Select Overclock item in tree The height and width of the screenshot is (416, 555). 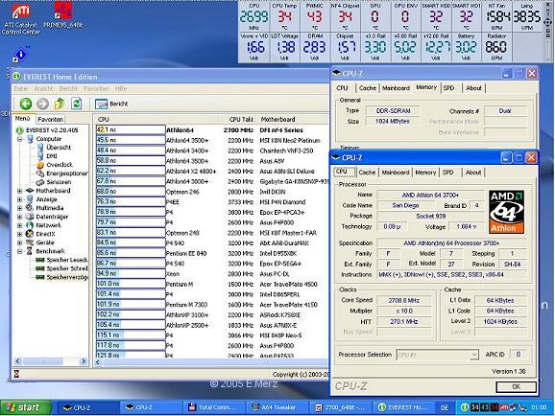(55, 165)
